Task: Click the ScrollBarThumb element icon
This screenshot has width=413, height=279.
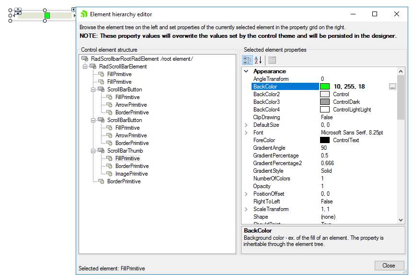Action: tap(102, 150)
